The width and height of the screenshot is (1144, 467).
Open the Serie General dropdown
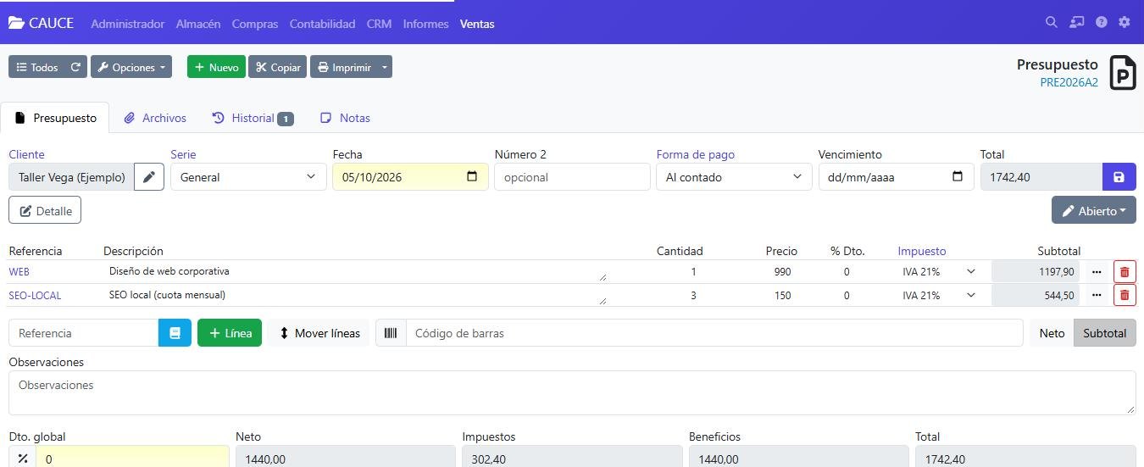point(248,177)
